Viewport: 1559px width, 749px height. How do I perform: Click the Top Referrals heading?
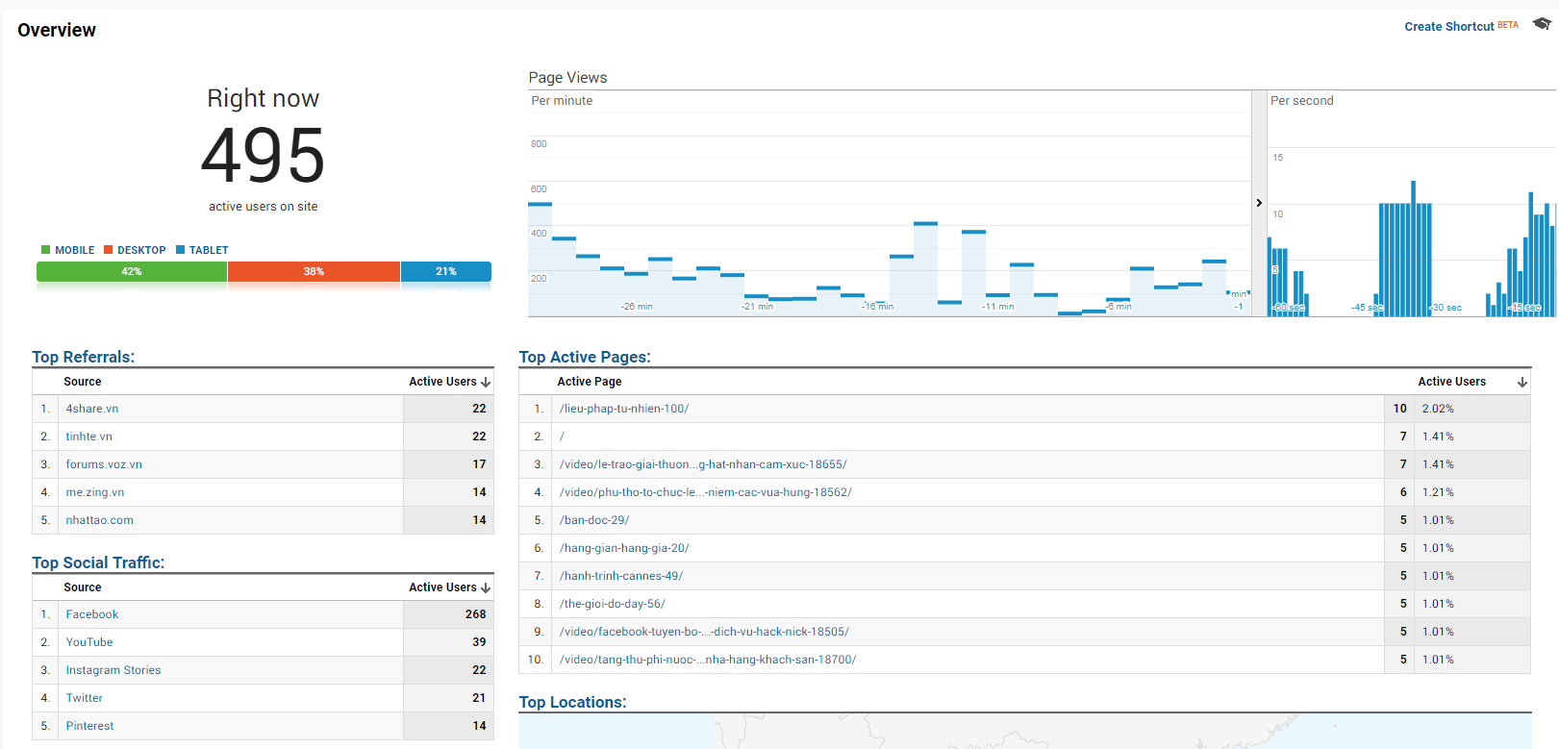pyautogui.click(x=84, y=357)
